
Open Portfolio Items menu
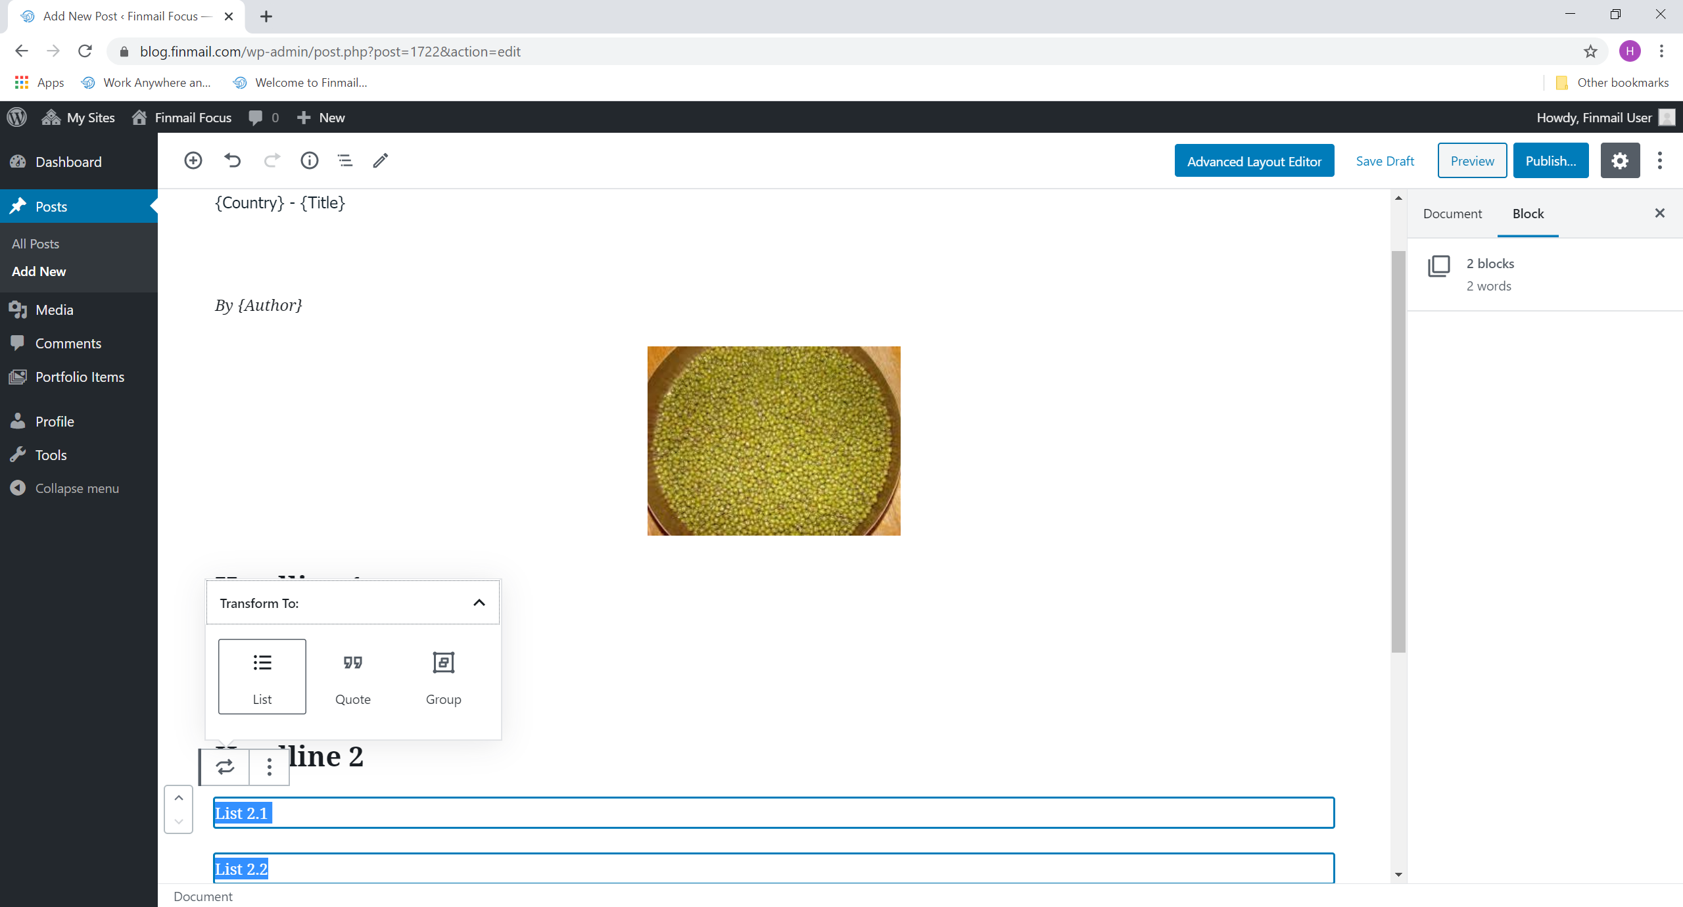[80, 377]
